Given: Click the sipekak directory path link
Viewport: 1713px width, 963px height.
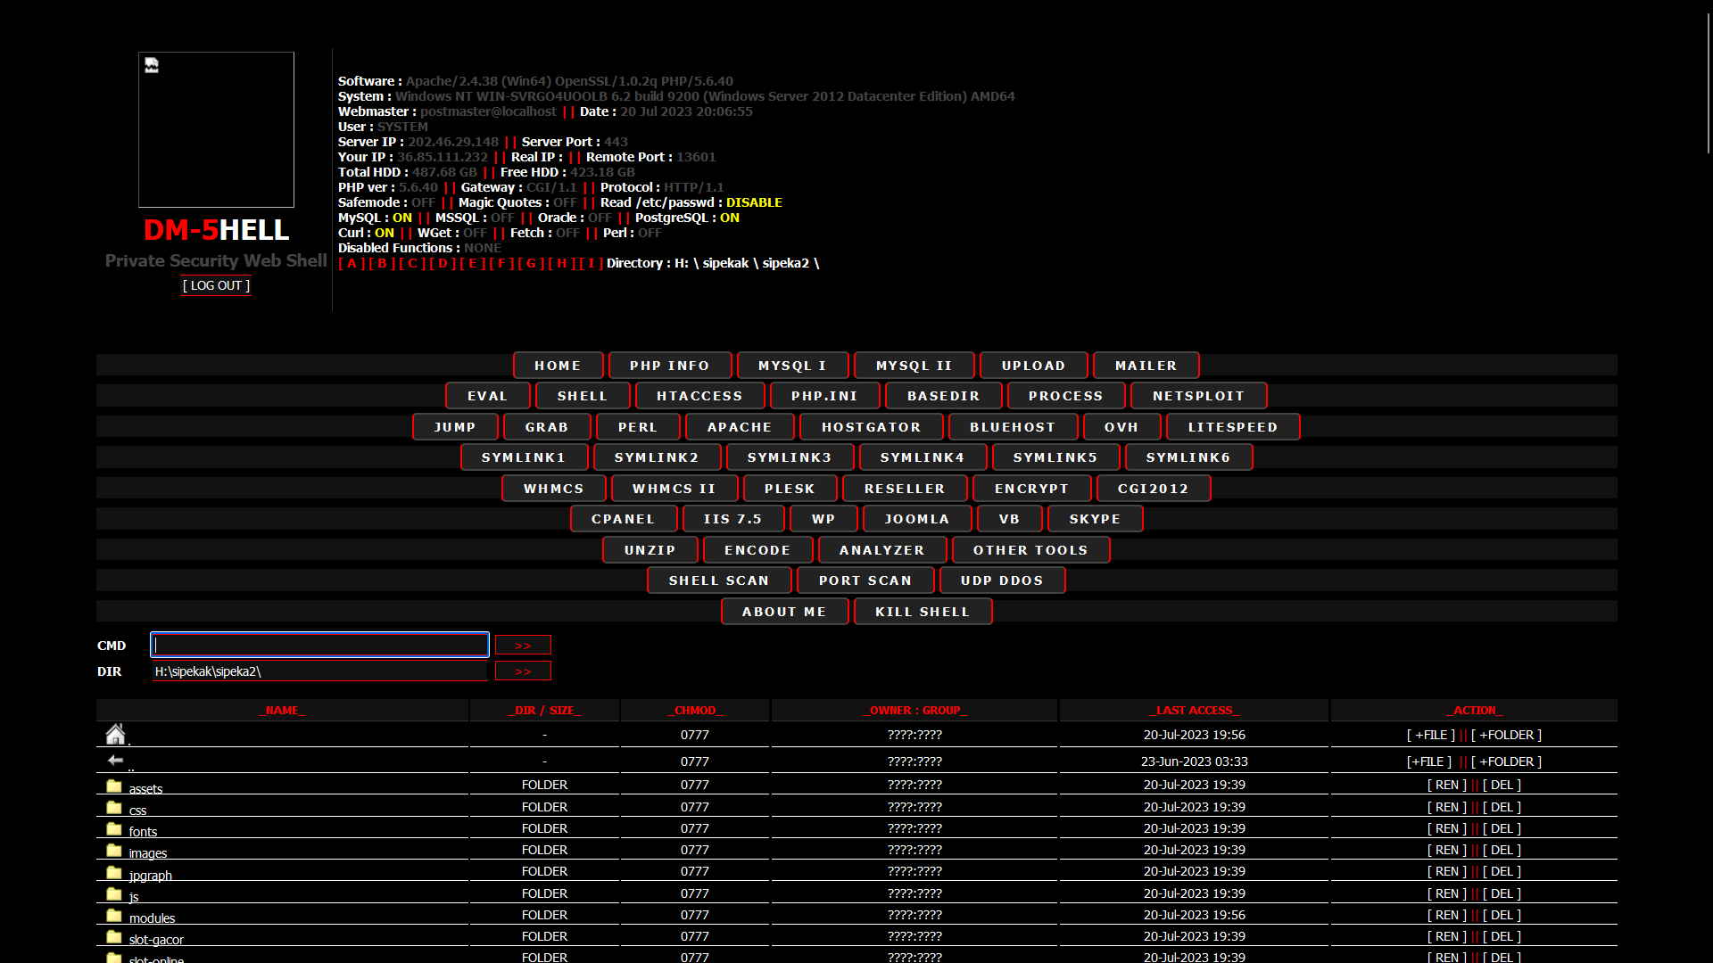Looking at the screenshot, I should pyautogui.click(x=725, y=263).
